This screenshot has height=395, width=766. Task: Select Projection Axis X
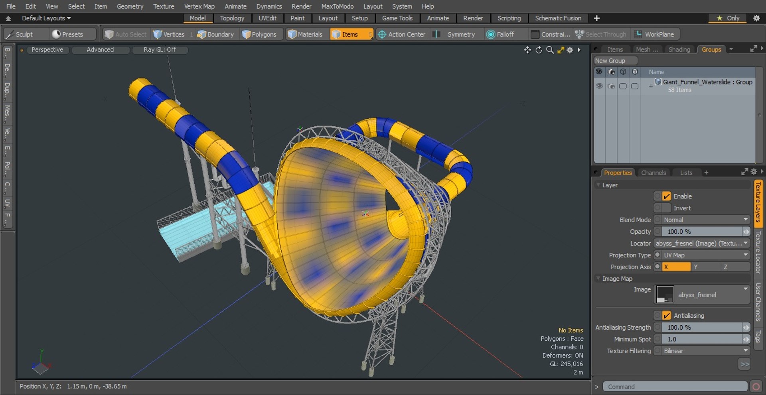click(676, 267)
